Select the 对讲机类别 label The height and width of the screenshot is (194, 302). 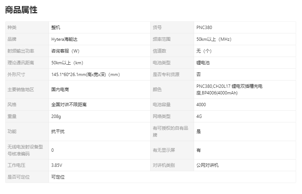pyautogui.click(x=164, y=165)
